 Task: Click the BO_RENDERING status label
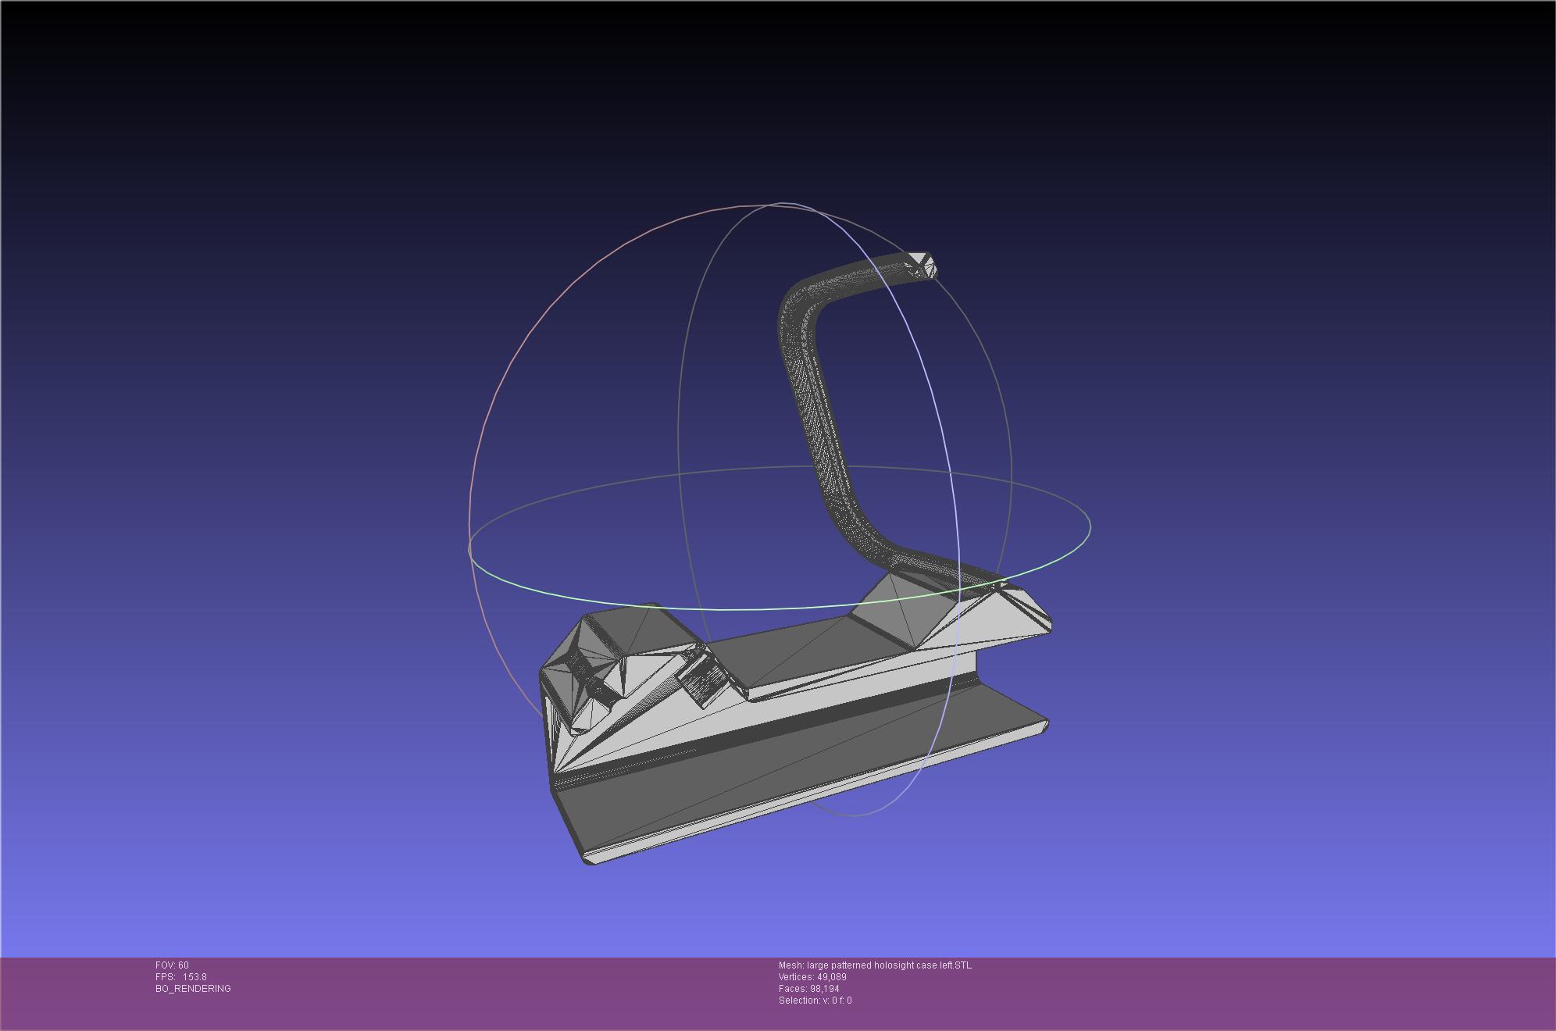[193, 989]
